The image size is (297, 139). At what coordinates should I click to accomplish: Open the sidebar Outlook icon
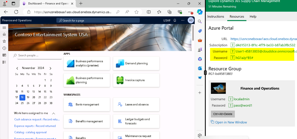tap(200, 68)
